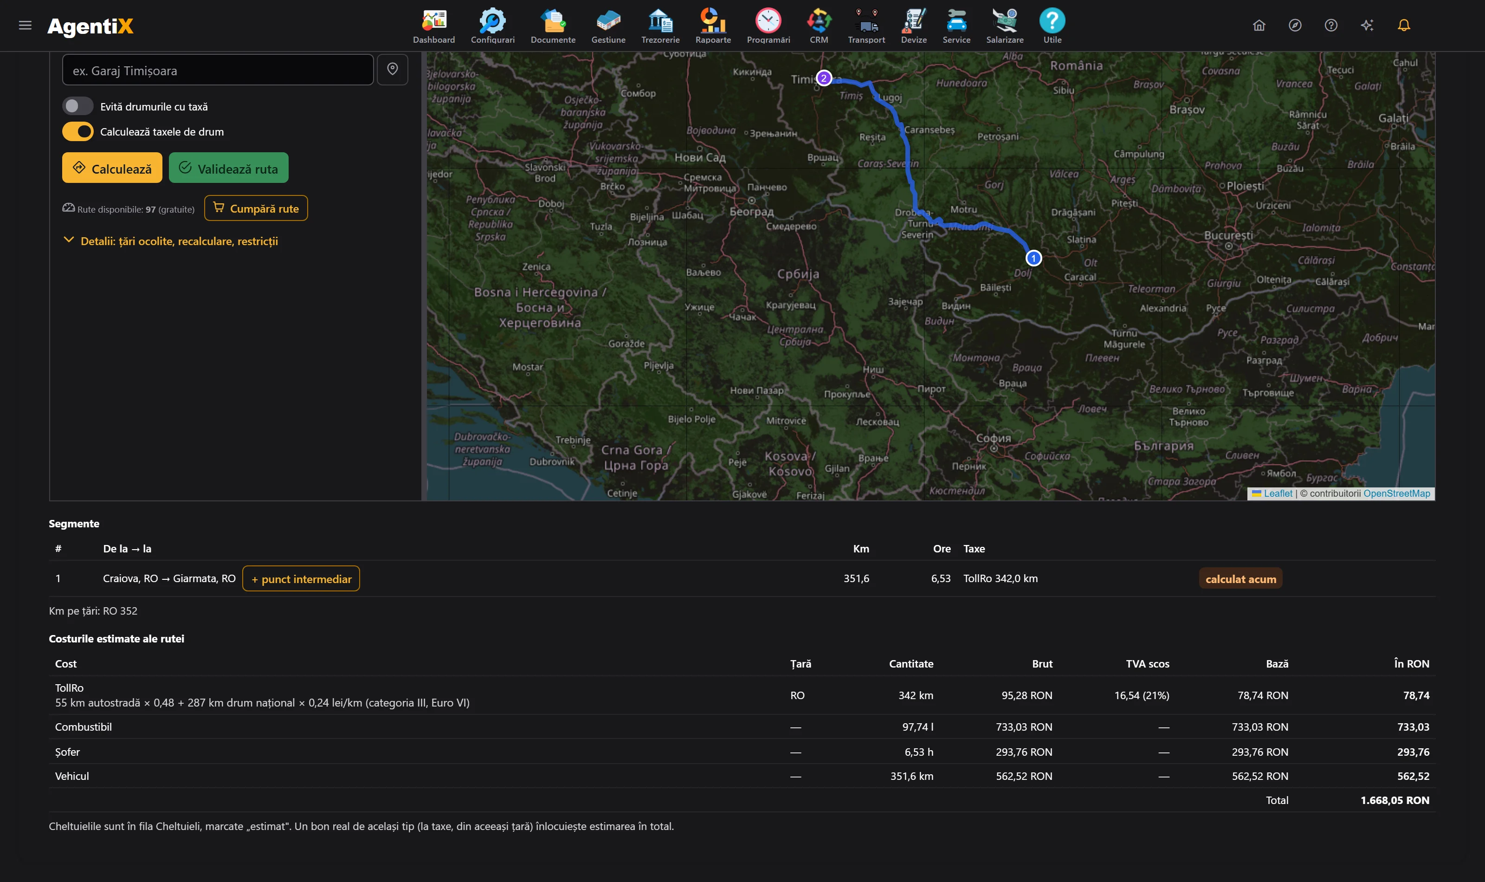Open the Dashboard module
This screenshot has width=1485, height=882.
pyautogui.click(x=433, y=26)
